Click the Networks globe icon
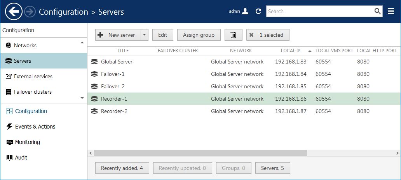 (x=9, y=45)
